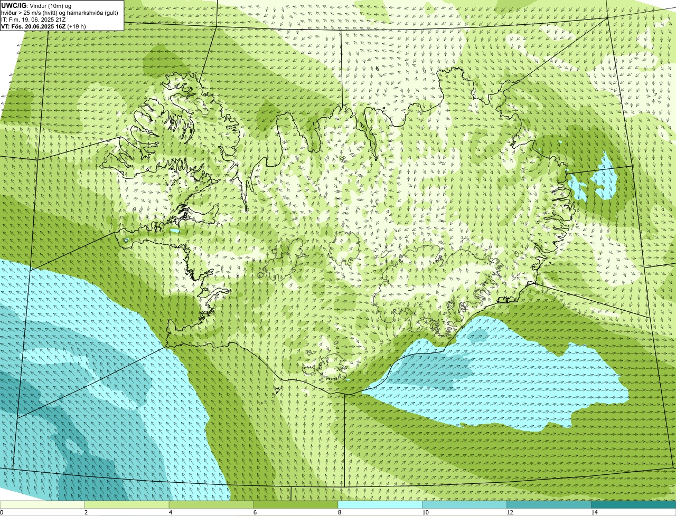Select the 2–4 m/s light green legend swatch

click(x=127, y=504)
